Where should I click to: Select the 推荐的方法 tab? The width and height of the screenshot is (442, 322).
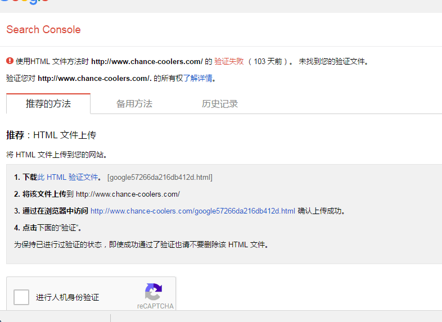pos(48,104)
